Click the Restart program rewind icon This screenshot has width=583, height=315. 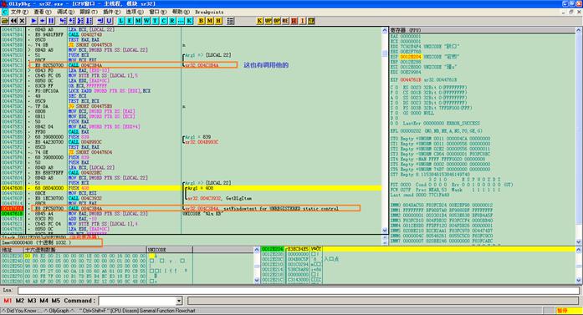(13, 21)
